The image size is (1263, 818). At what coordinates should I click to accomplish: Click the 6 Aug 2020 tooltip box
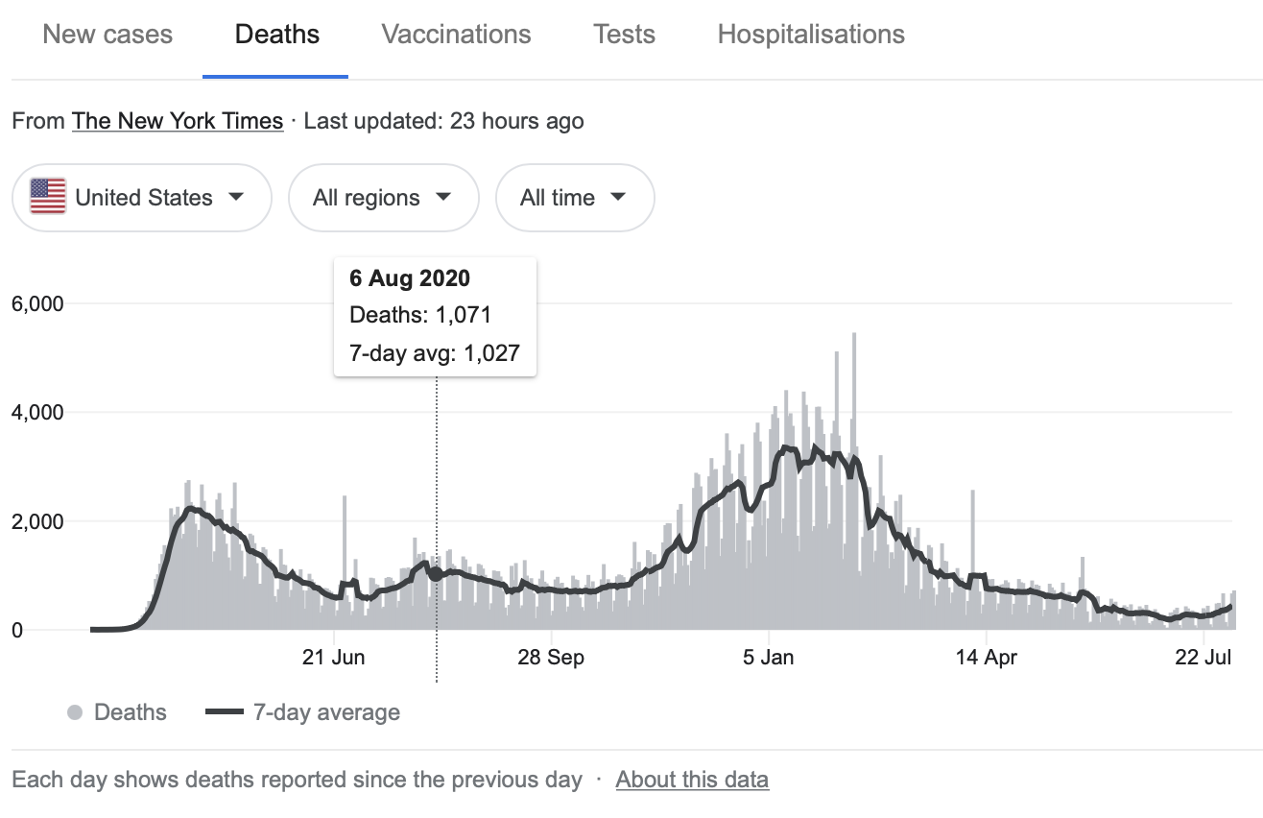tap(435, 316)
